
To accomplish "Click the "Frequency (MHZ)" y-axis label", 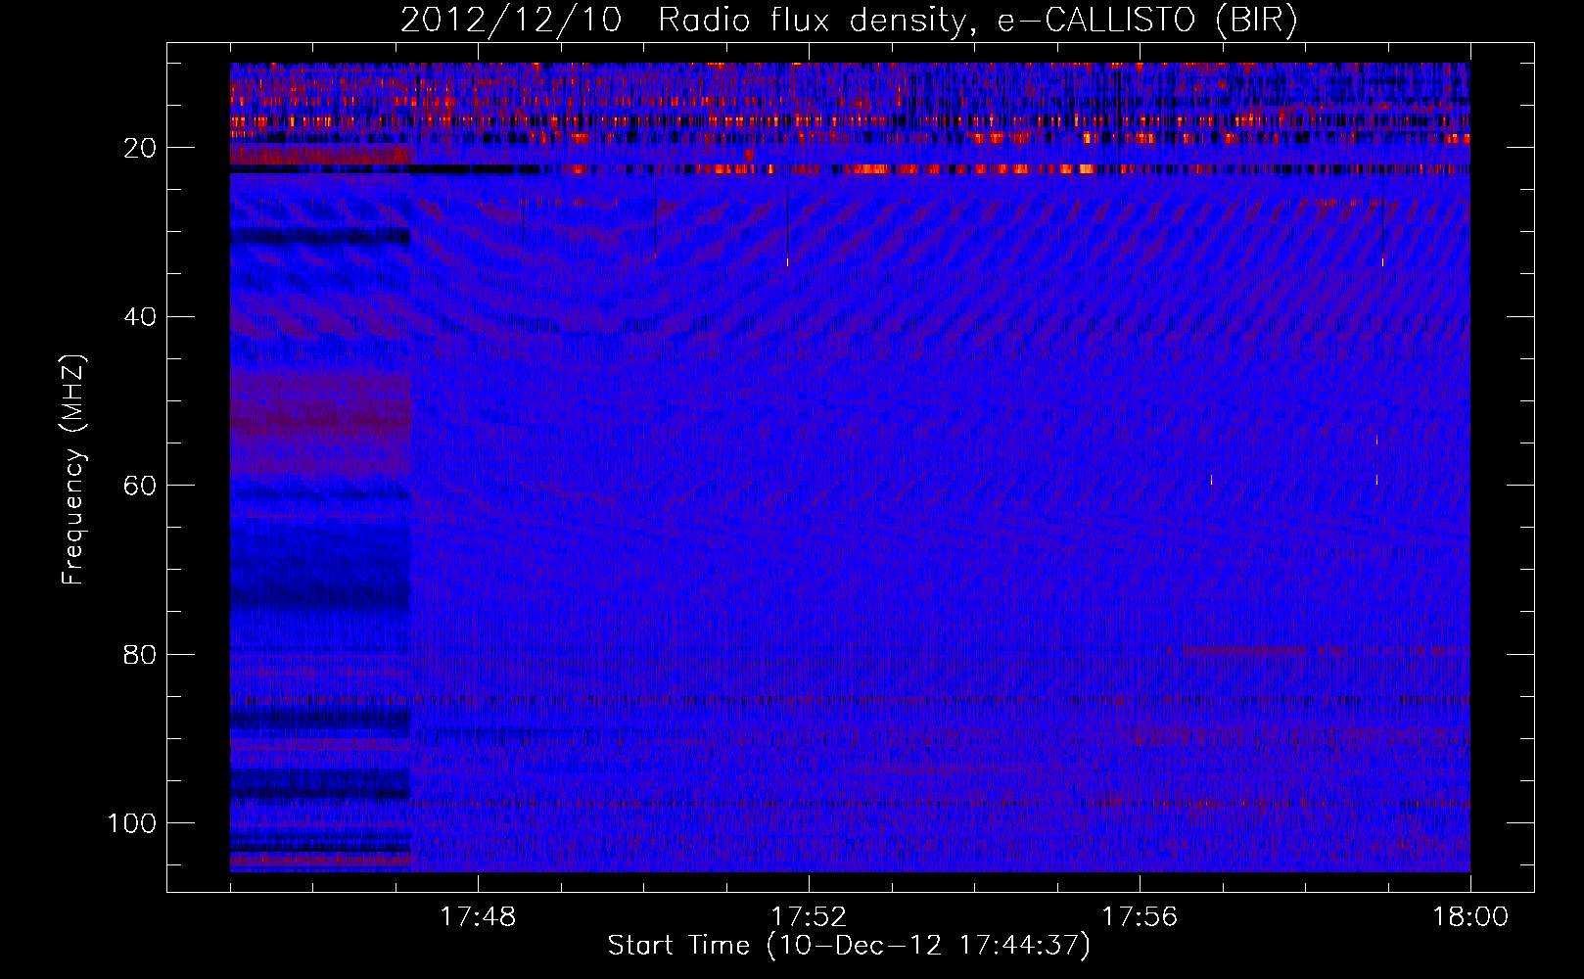I will click(x=74, y=470).
